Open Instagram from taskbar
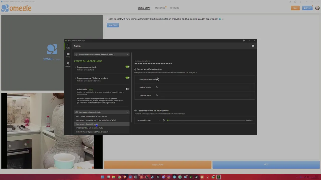Viewport: 321px width, 180px height. pos(169,177)
